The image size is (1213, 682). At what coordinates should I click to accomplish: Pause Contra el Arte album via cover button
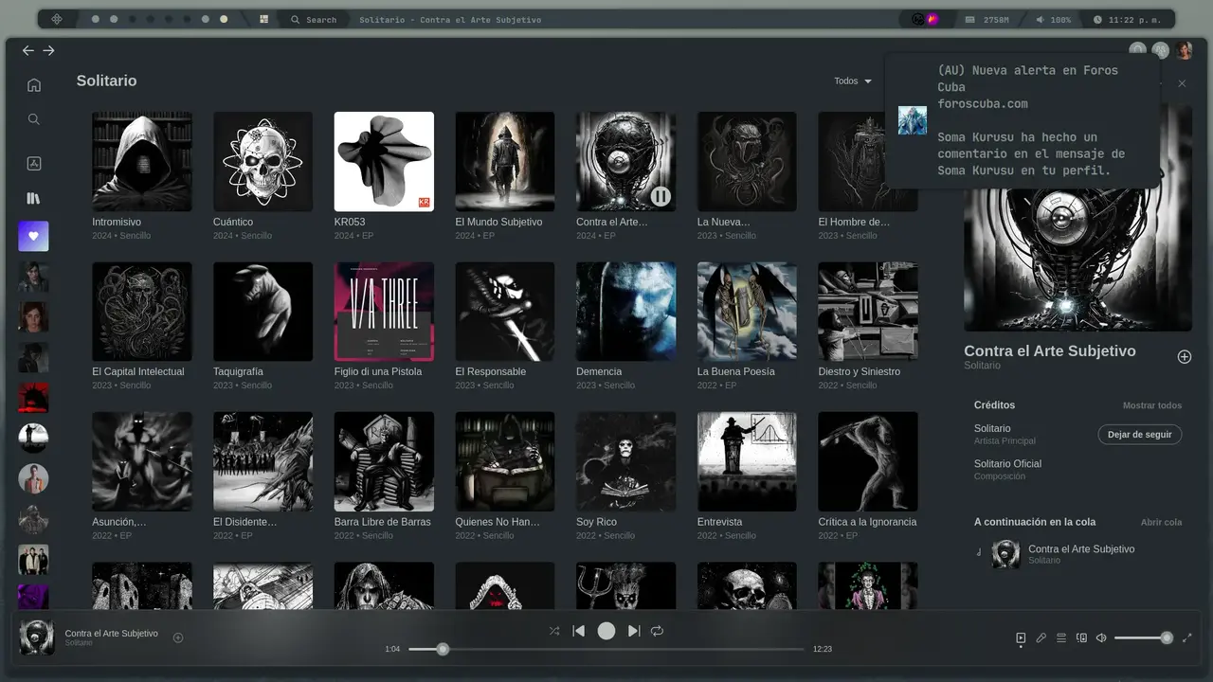pos(661,196)
